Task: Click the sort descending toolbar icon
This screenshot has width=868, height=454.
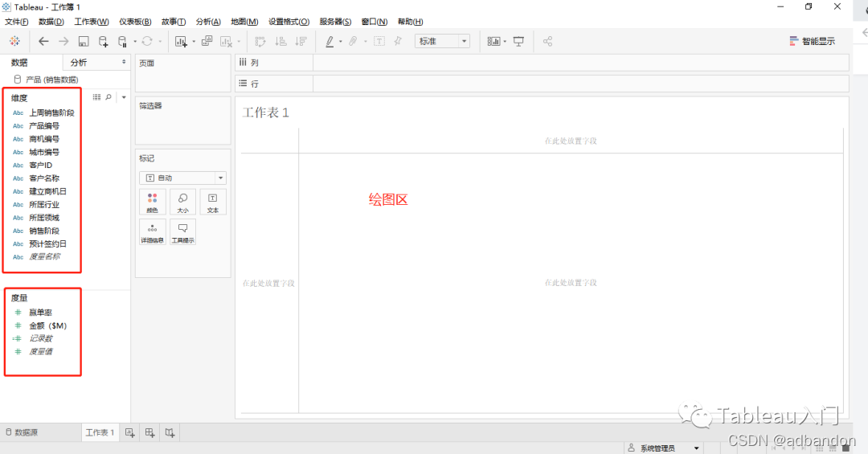Action: pos(301,41)
